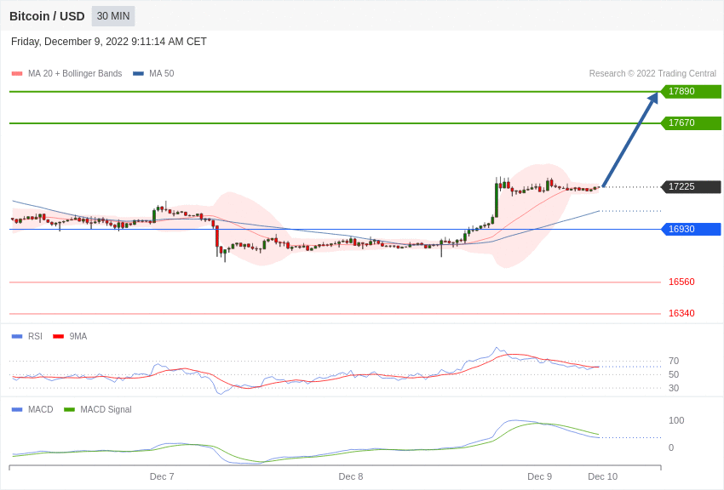
Task: Select the MA 20 + Bollinger Bands legend label
Action: 75,74
